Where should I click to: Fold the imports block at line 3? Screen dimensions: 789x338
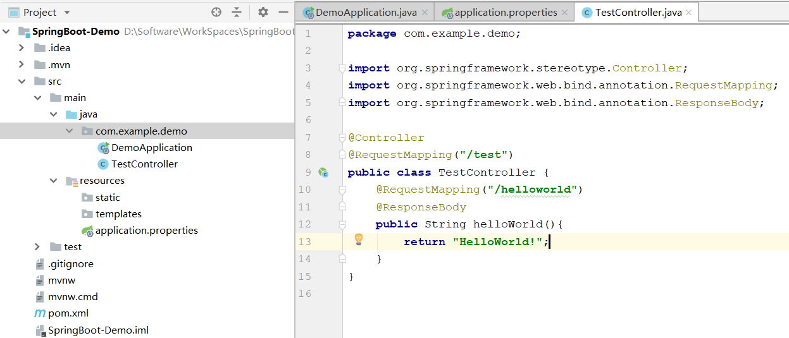[342, 68]
